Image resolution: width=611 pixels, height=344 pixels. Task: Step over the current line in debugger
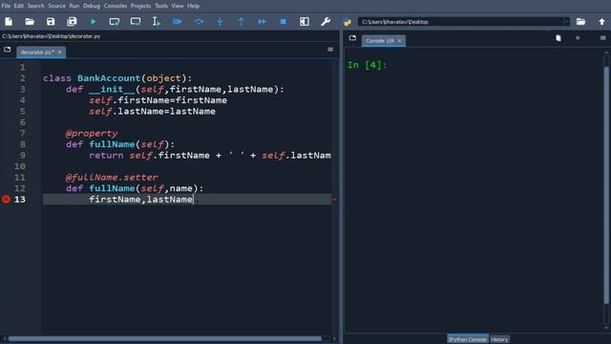click(199, 22)
